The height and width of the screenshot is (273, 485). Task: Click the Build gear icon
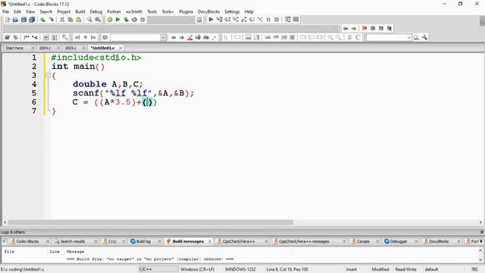click(x=110, y=20)
